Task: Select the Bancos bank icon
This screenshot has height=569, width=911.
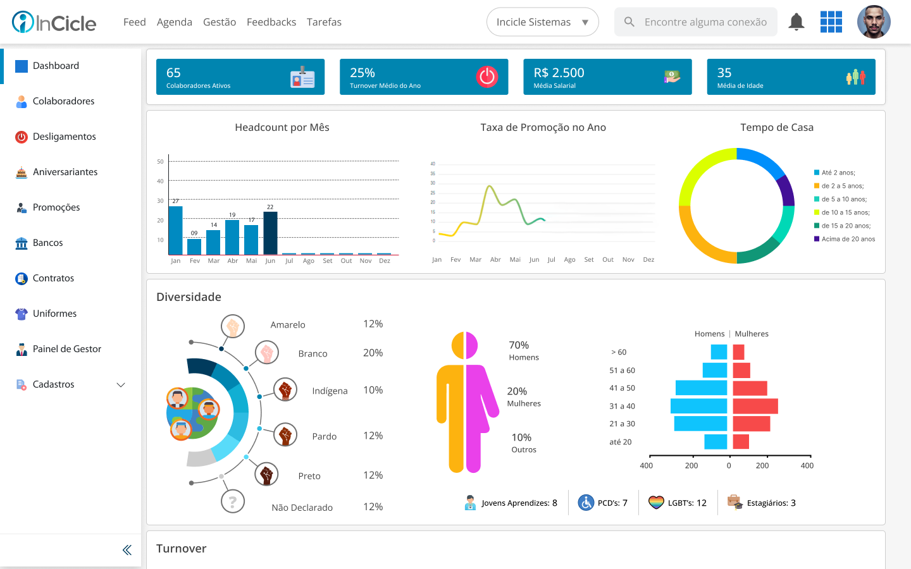Action: (x=22, y=243)
